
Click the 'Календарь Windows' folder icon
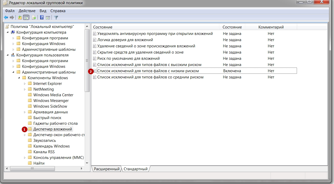(x=30, y=146)
